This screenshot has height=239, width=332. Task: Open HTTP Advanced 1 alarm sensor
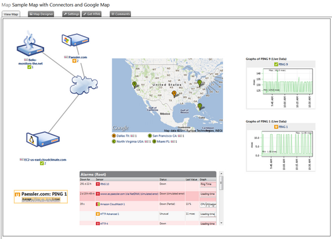coord(110,214)
